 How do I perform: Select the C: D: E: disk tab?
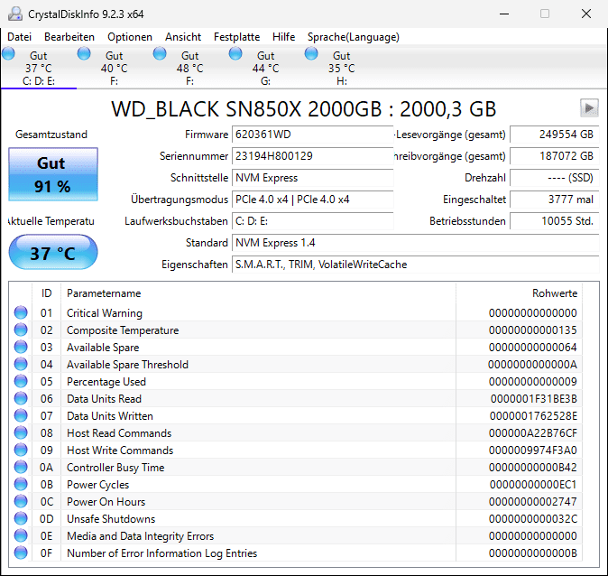coord(39,68)
